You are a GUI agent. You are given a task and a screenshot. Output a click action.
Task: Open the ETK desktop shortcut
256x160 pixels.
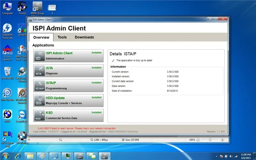point(21,138)
